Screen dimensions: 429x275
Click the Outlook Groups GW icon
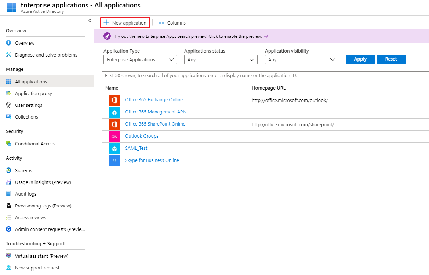[114, 136]
